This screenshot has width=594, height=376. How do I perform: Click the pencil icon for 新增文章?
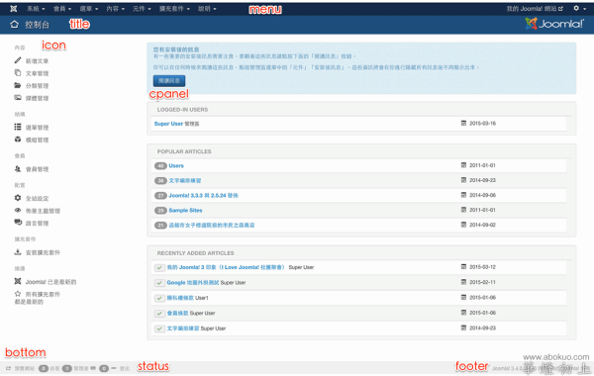point(18,60)
